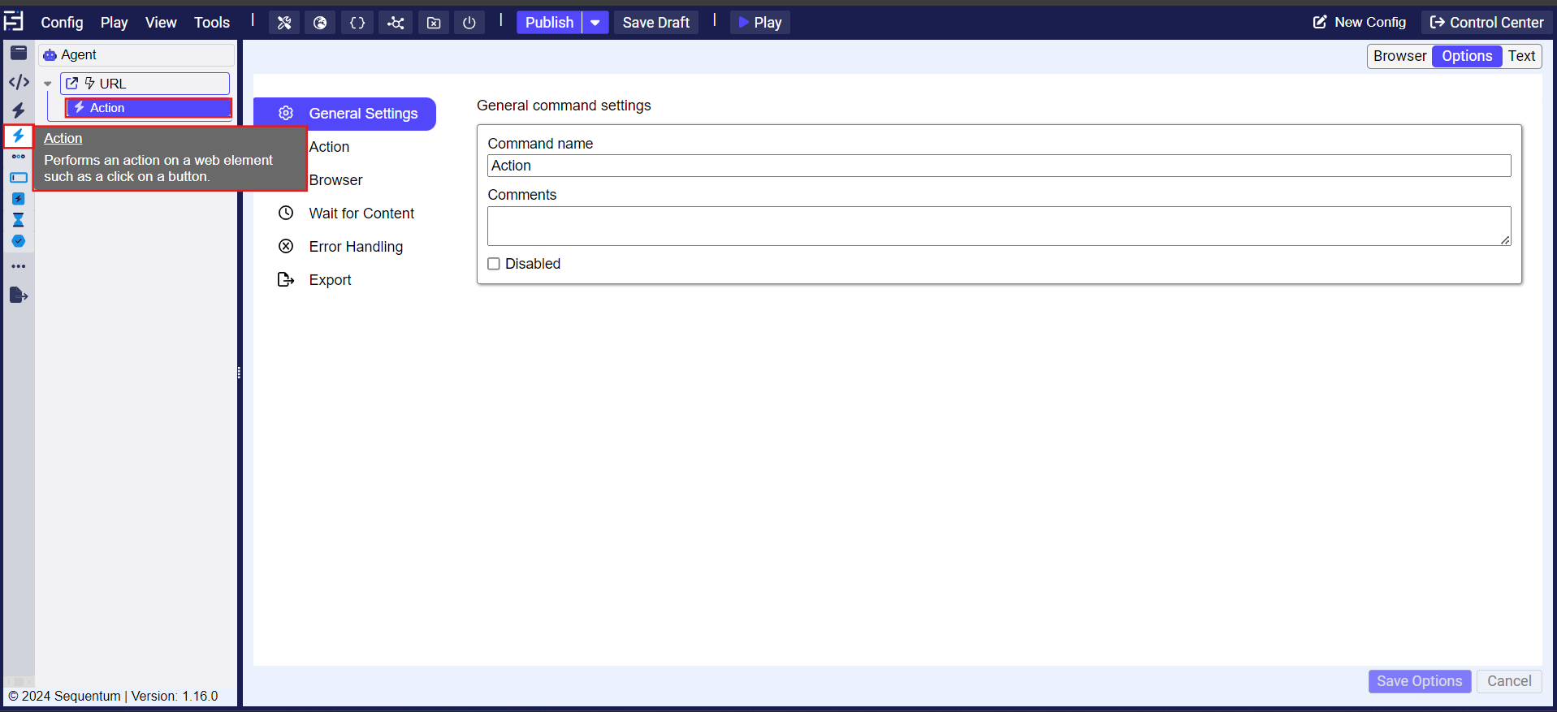This screenshot has width=1557, height=712.
Task: Click the power toolbar icon
Action: pyautogui.click(x=469, y=23)
